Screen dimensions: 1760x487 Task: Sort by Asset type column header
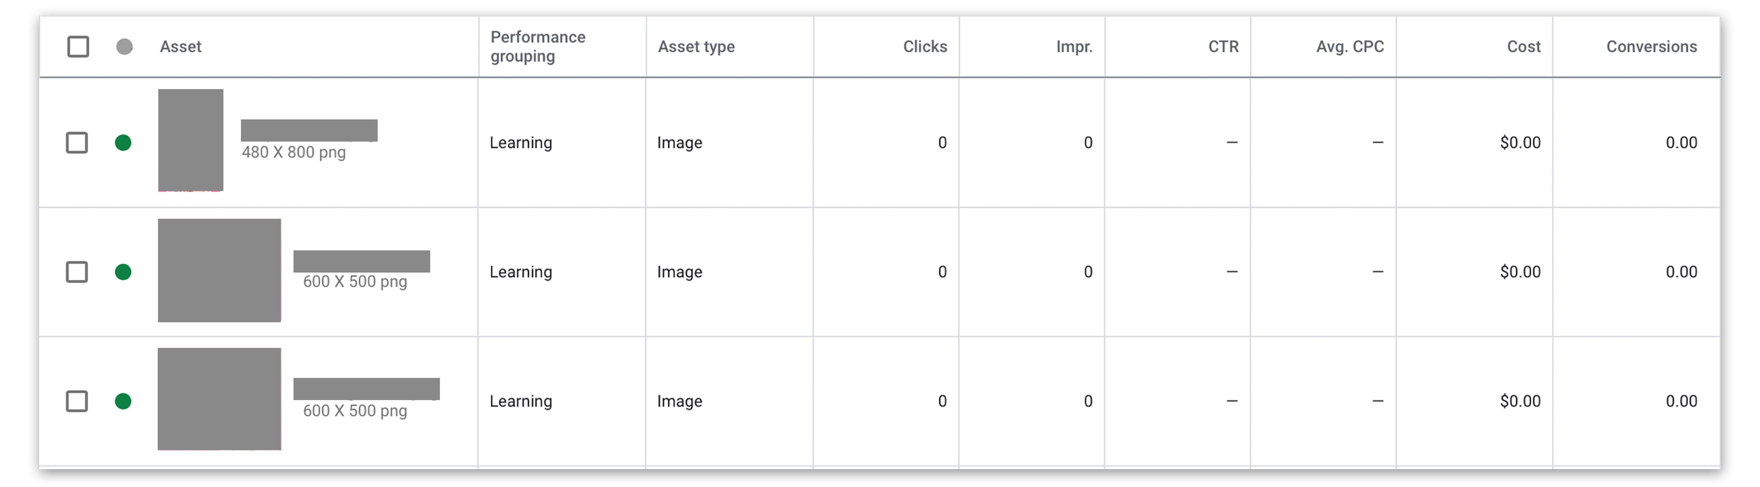tap(696, 47)
